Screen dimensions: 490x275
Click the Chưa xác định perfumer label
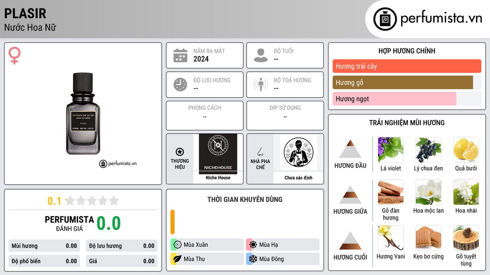click(x=299, y=178)
